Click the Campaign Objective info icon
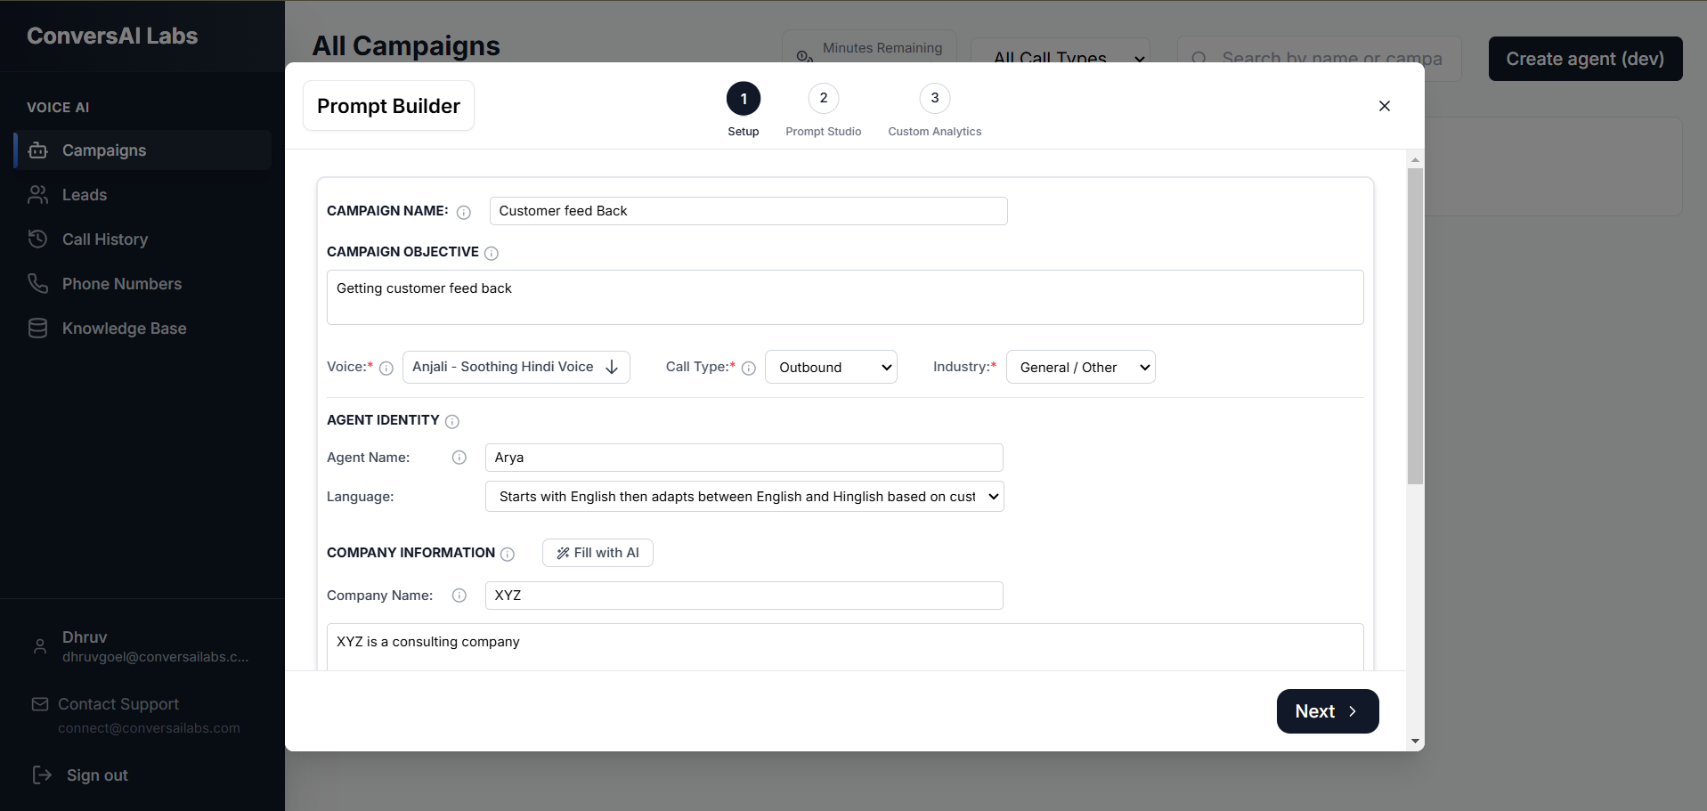The height and width of the screenshot is (811, 1707). [492, 253]
